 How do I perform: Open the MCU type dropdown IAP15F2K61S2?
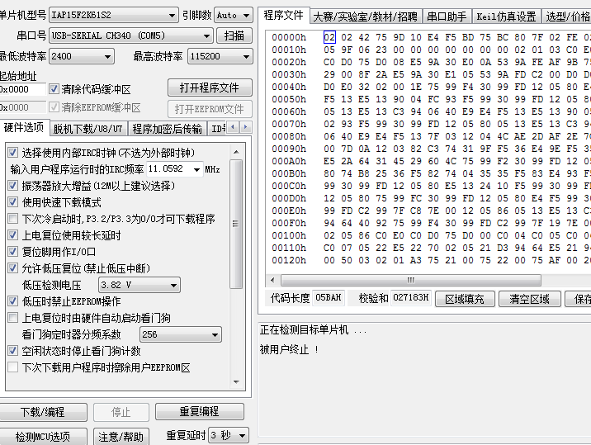pyautogui.click(x=113, y=15)
